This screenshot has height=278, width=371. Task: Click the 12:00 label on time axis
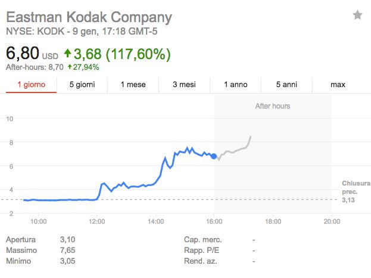coord(97,221)
